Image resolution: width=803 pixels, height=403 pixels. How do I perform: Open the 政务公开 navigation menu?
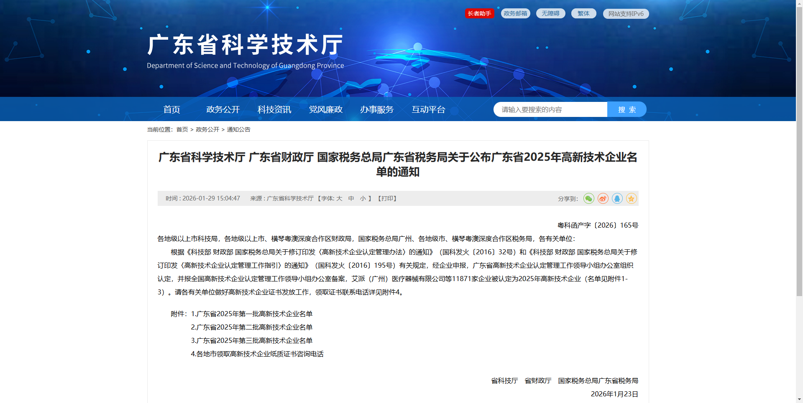[x=223, y=109]
